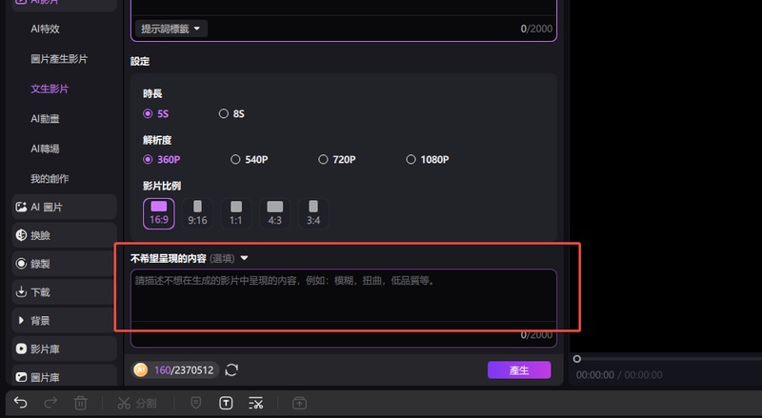762x418 pixels.
Task: Collapse the 不希望呈現的內容 section
Action: (x=244, y=258)
